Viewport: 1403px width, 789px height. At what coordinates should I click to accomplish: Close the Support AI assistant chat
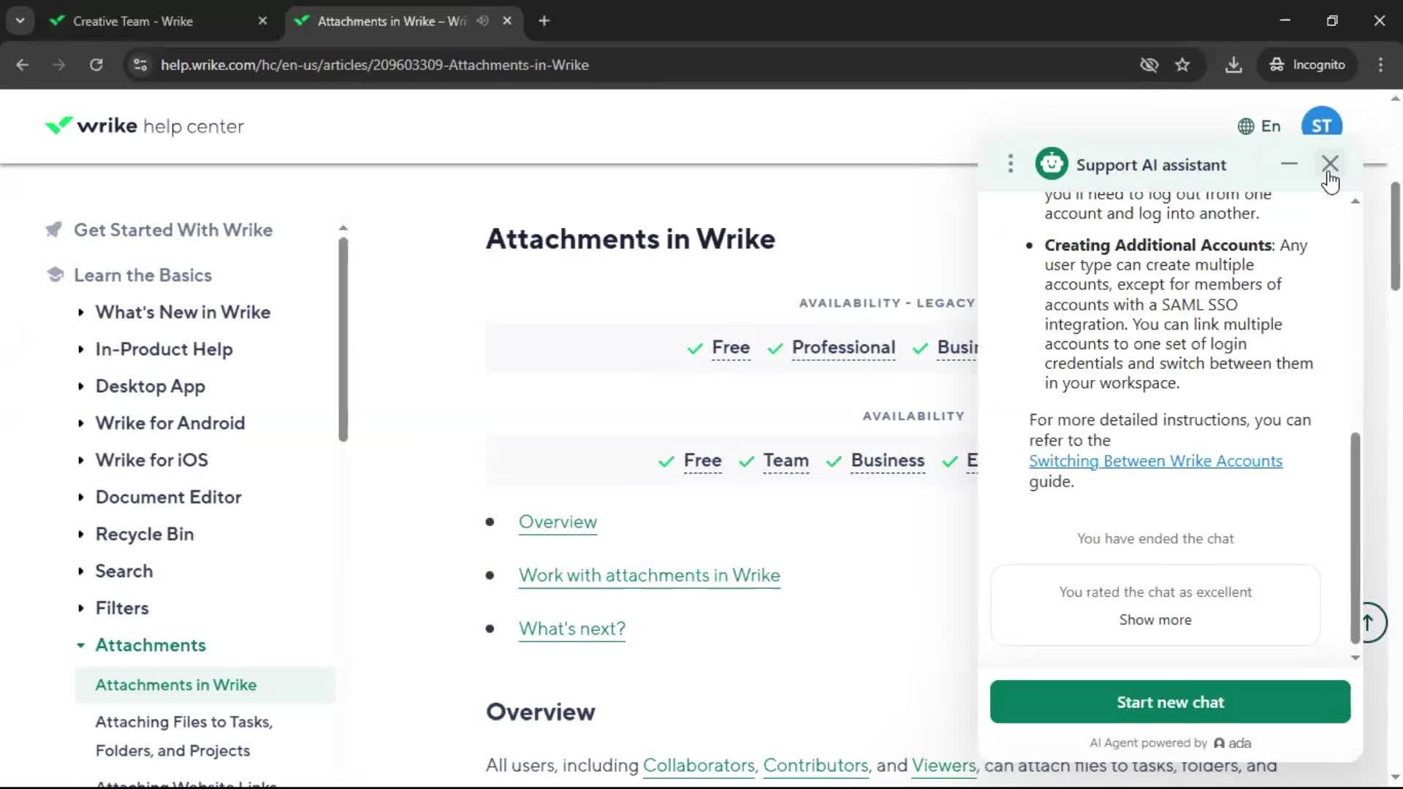[x=1330, y=164]
